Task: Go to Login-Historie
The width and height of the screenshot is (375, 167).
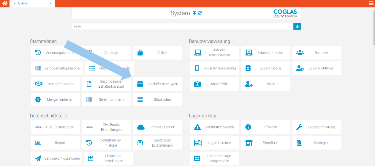Action: pyautogui.click(x=266, y=68)
